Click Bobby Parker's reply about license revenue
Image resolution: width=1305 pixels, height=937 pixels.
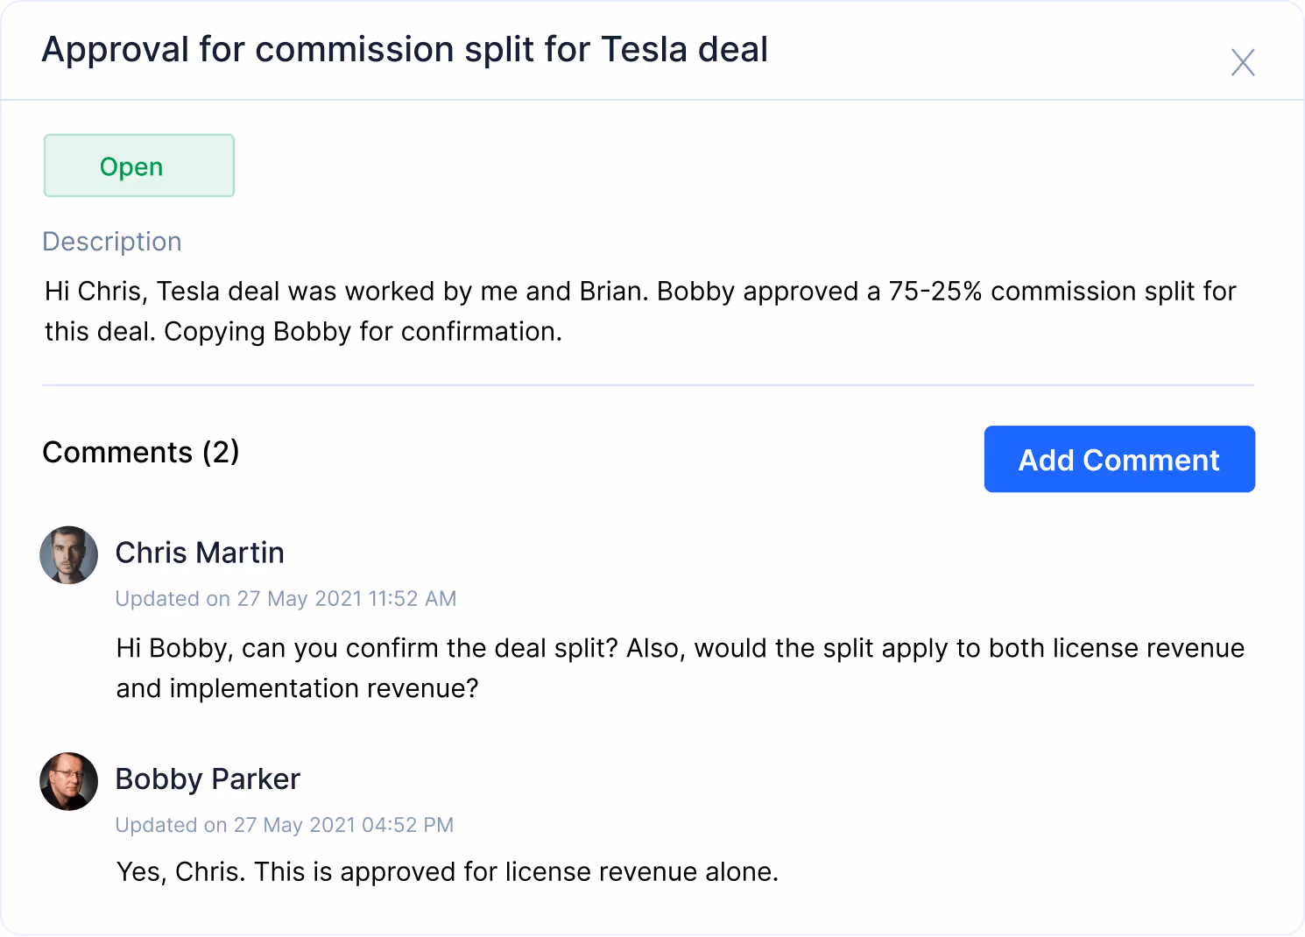[x=448, y=872]
